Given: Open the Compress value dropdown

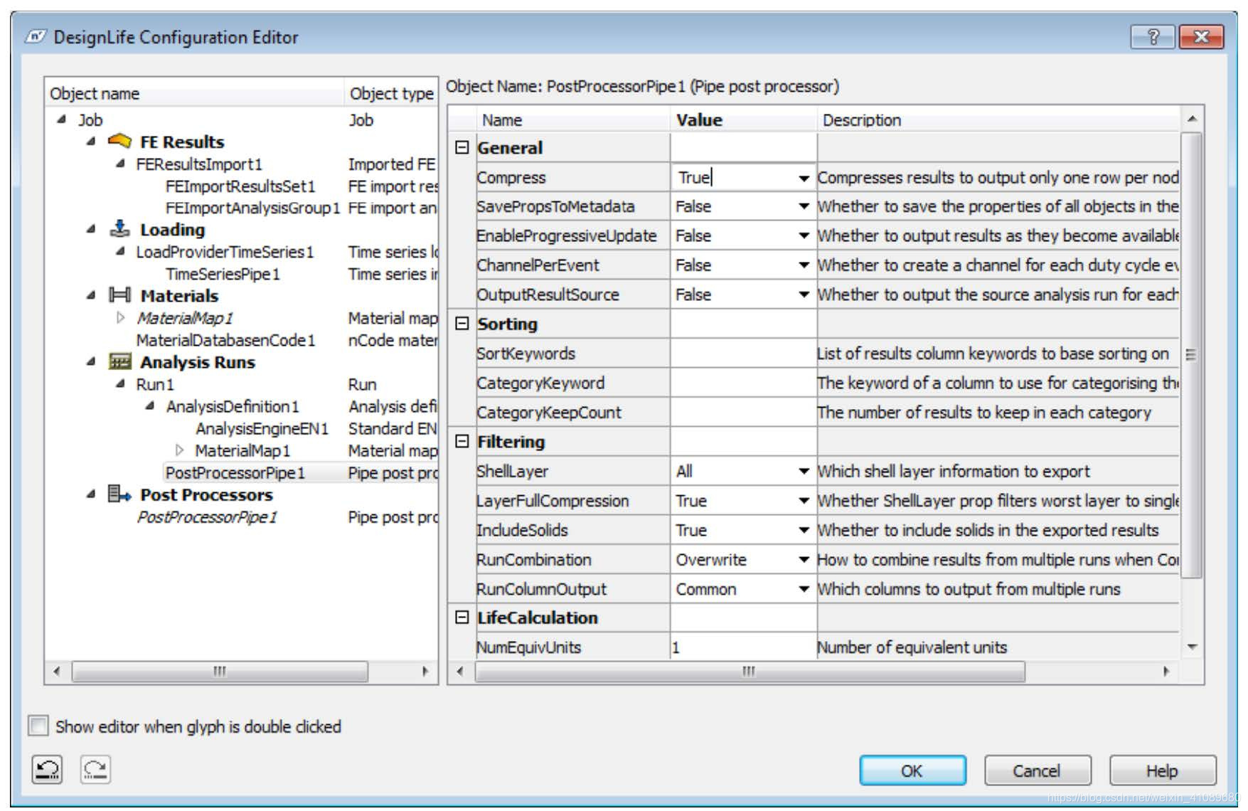Looking at the screenshot, I should tap(804, 178).
